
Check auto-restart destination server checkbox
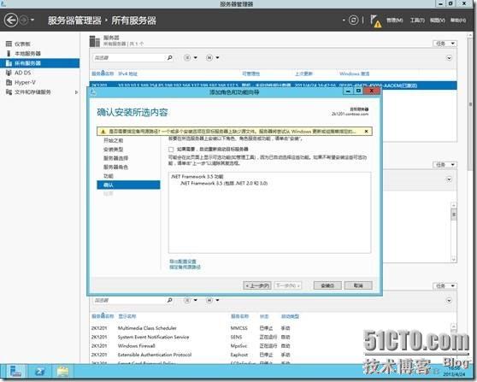[x=171, y=150]
